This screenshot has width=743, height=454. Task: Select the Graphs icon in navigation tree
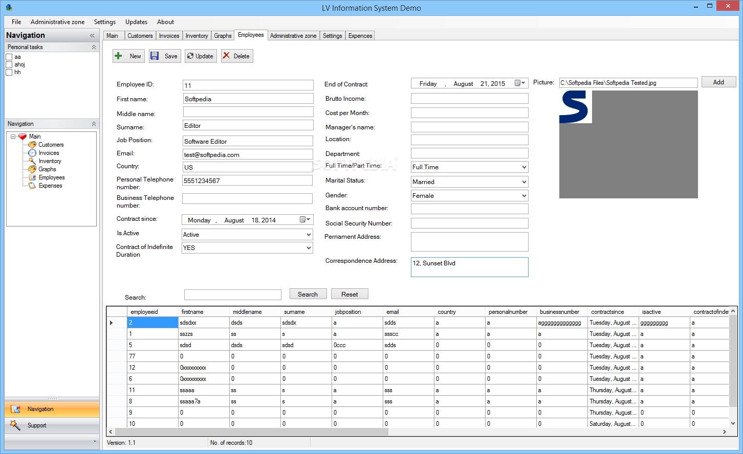tap(32, 169)
